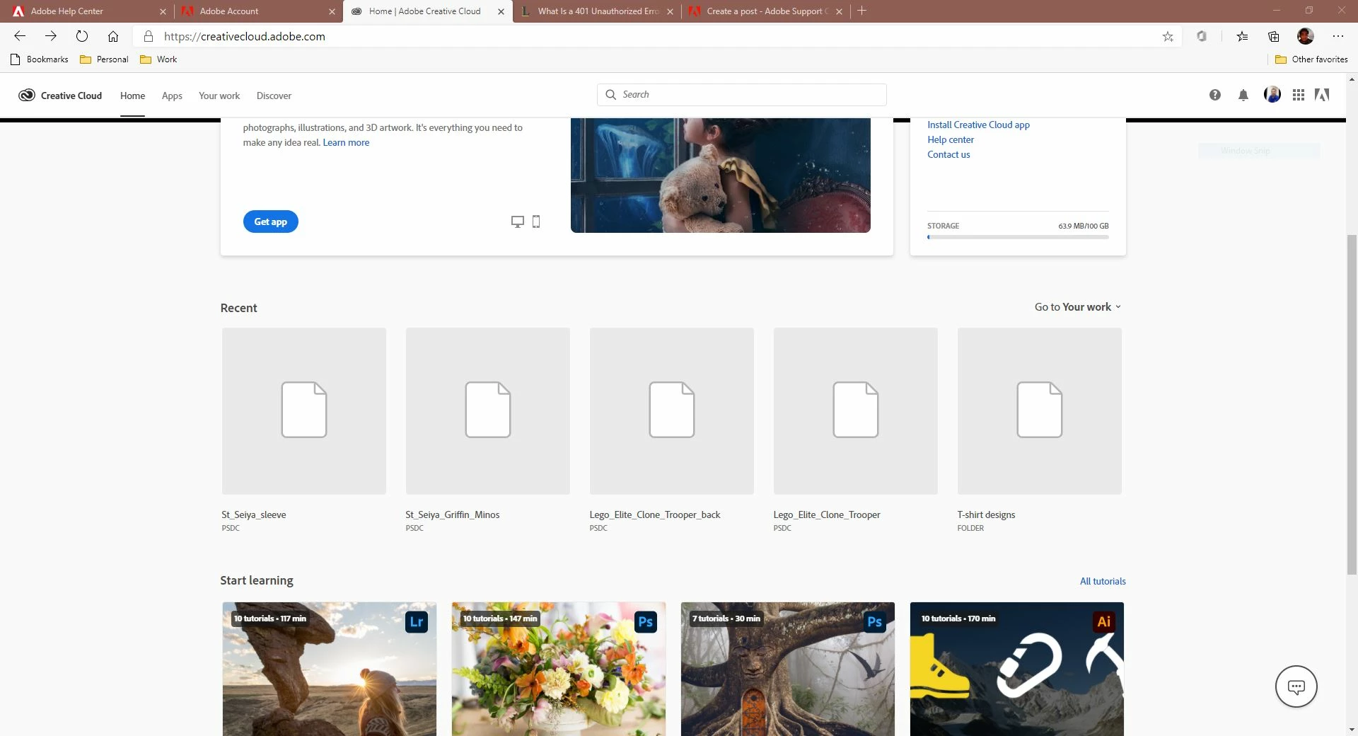Viewport: 1358px width, 736px height.
Task: View site info lock icon
Action: pyautogui.click(x=148, y=36)
